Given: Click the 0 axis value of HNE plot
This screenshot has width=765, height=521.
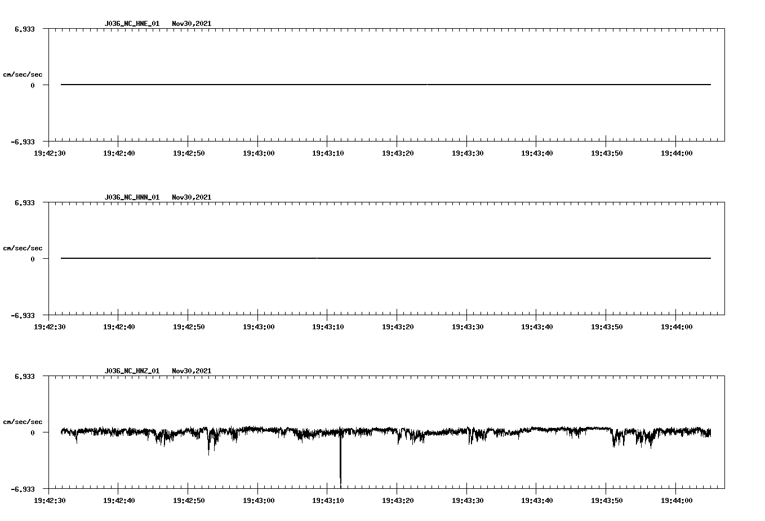Looking at the screenshot, I should (33, 85).
